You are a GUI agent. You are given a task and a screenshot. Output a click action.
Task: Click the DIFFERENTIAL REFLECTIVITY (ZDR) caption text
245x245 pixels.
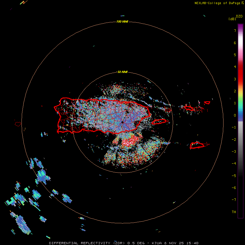[87, 243]
